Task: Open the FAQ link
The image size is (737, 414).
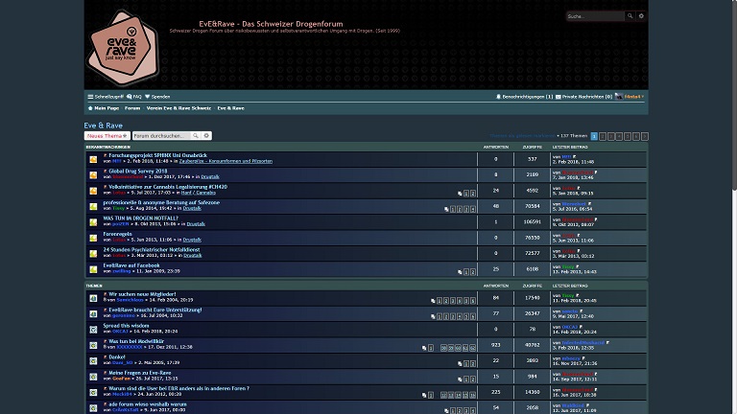Action: (x=134, y=97)
